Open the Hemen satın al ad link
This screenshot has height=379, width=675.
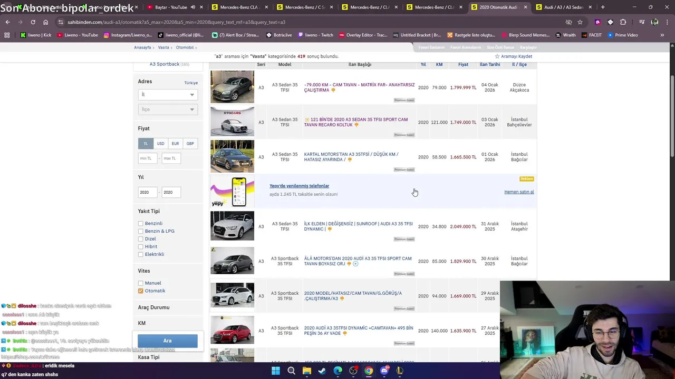point(519,192)
